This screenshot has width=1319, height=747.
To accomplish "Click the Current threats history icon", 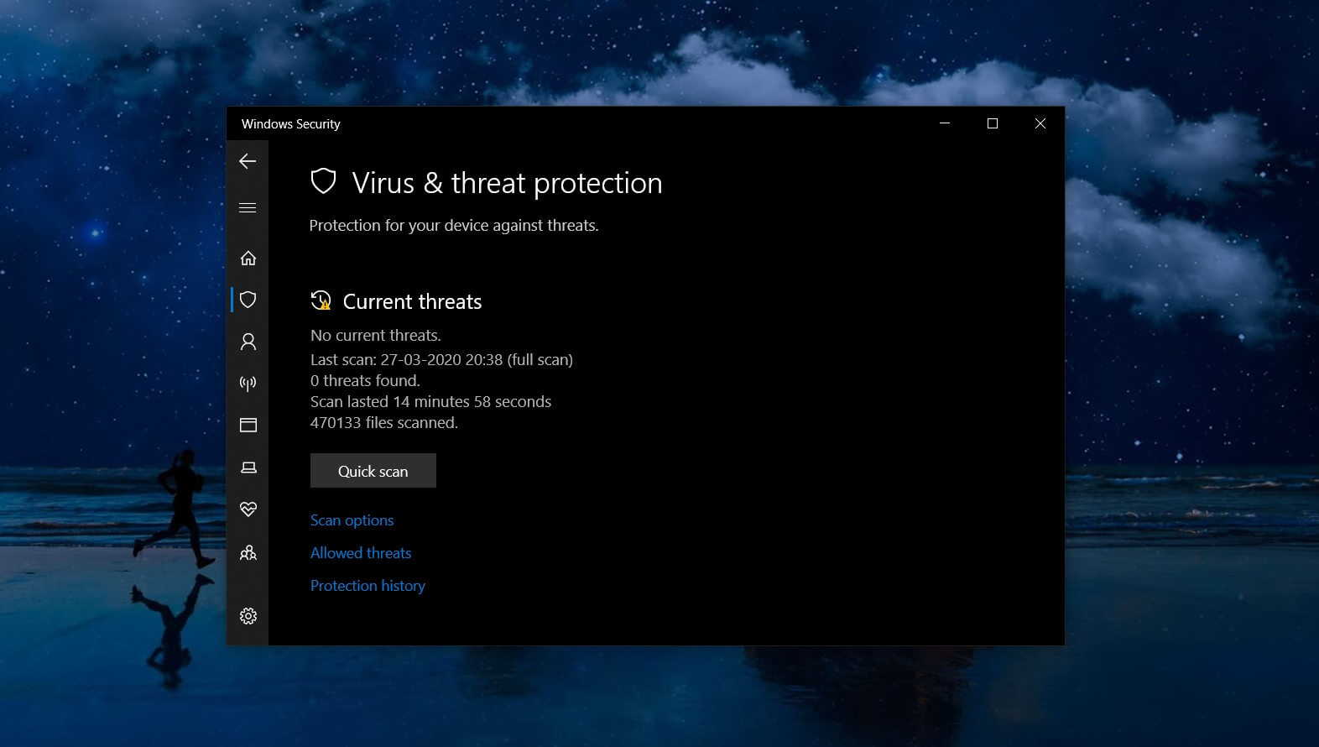I will point(321,300).
